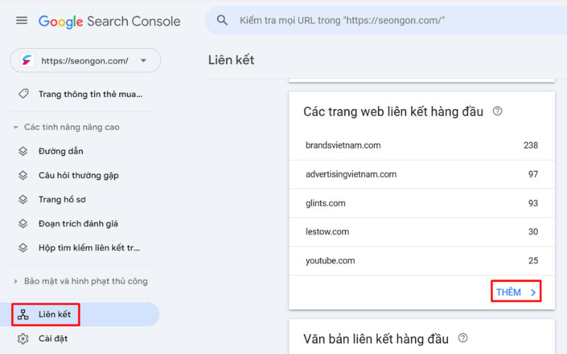Click the Đường dẫn layers icon
The width and height of the screenshot is (567, 354).
23,151
